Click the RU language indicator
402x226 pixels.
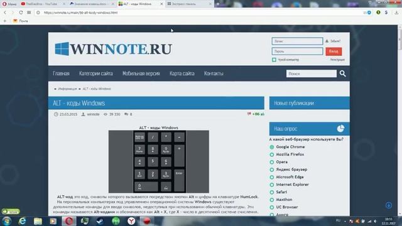coord(338,221)
